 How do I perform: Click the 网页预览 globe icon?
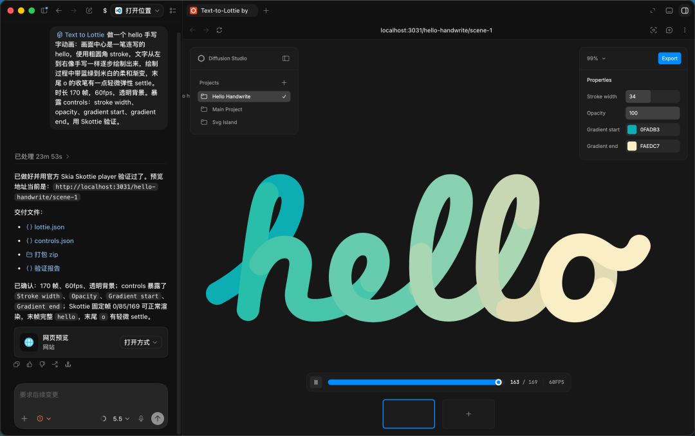pos(29,342)
